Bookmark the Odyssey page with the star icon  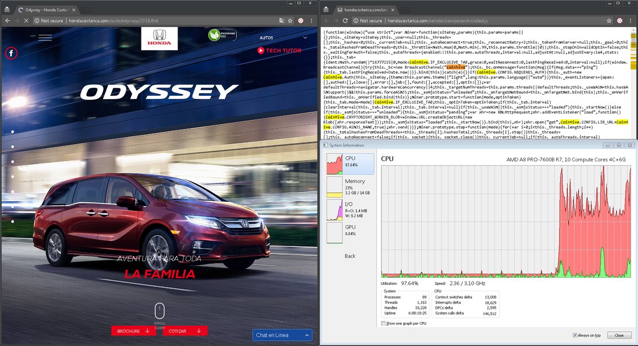(x=290, y=20)
